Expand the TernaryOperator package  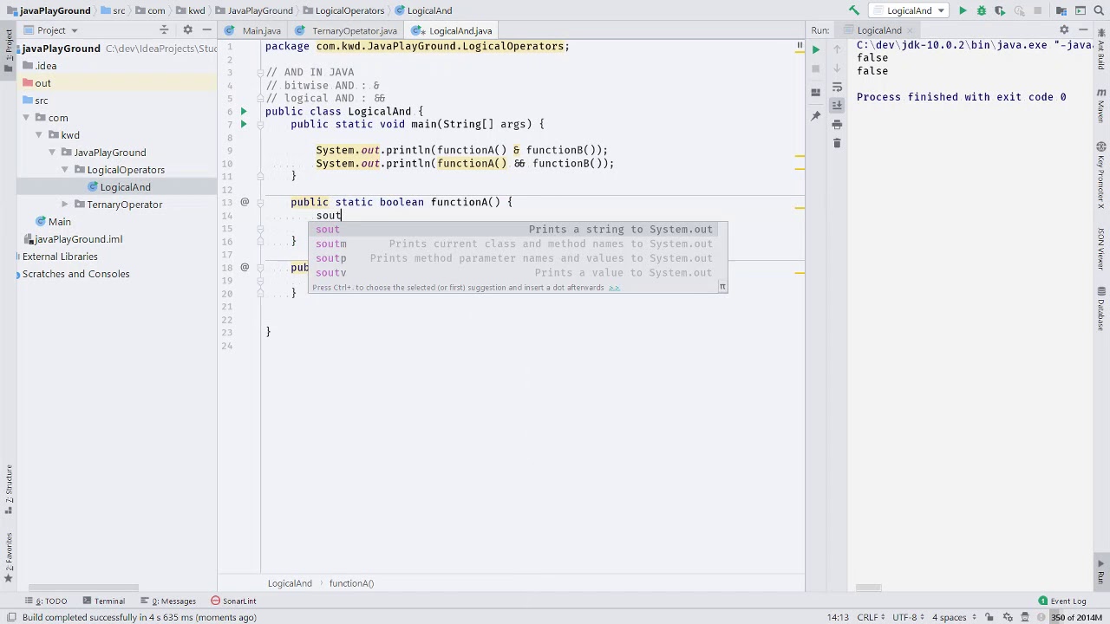[64, 205]
